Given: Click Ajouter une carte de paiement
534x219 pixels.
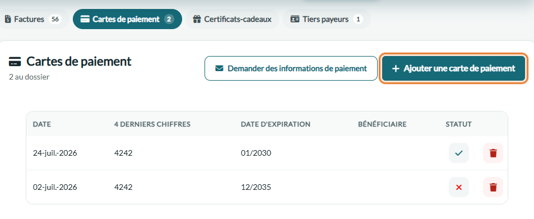Looking at the screenshot, I should click(x=454, y=68).
